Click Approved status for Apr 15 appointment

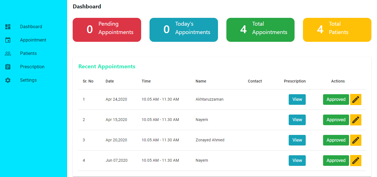(336, 120)
